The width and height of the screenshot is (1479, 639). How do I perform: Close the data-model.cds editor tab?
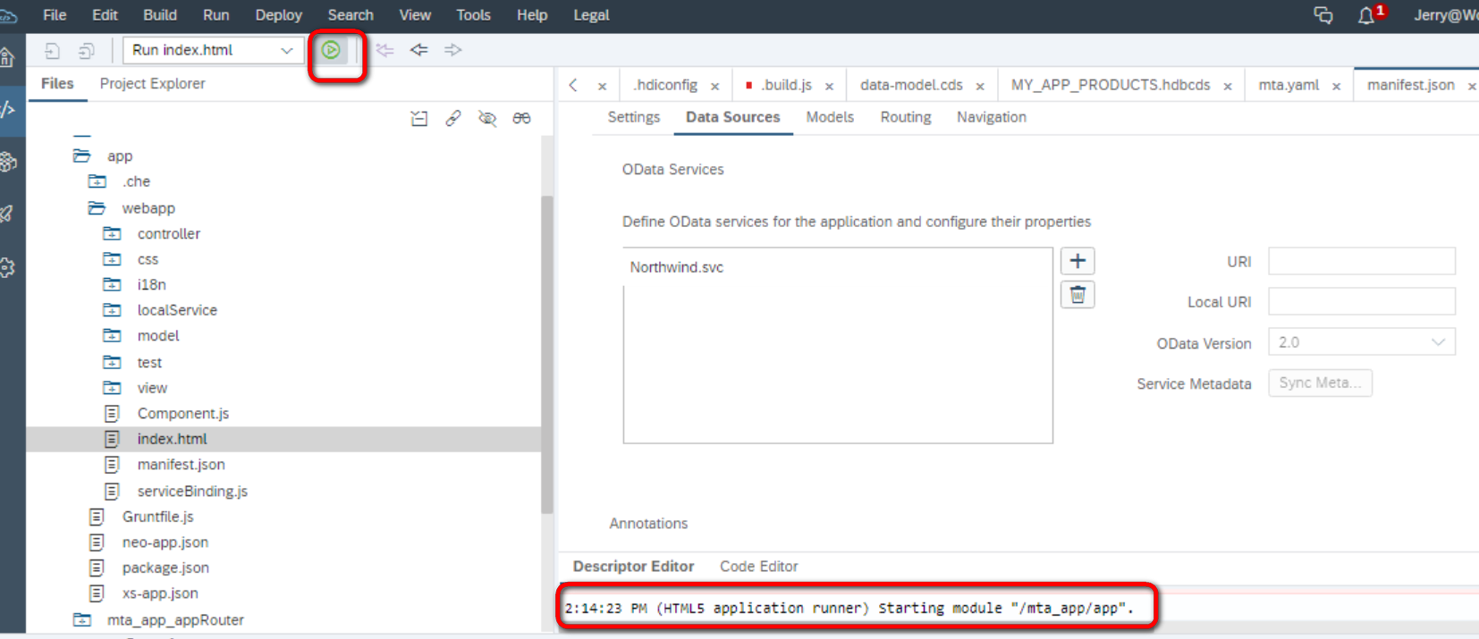pos(980,87)
